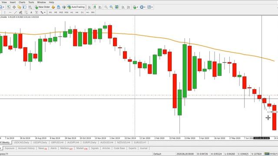Click the New Order button
278x156 pixels.
42,7
